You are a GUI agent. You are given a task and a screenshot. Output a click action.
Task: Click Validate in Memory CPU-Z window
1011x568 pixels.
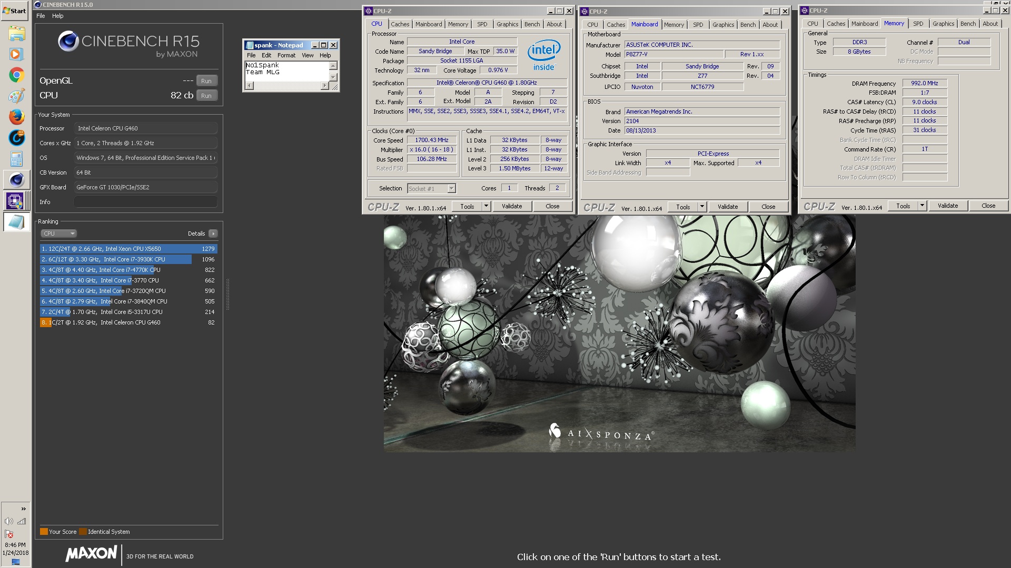coord(948,206)
